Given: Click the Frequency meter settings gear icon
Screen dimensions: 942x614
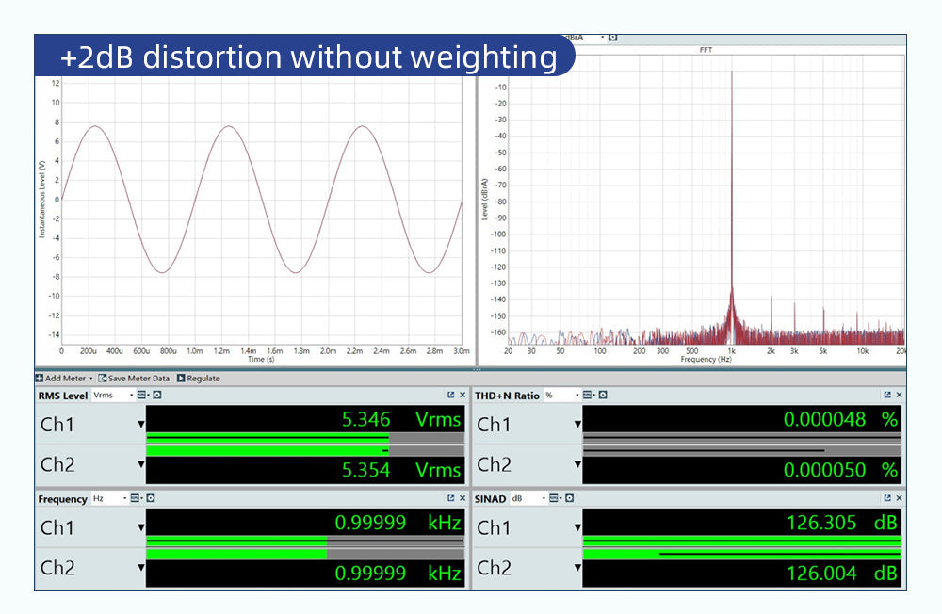Looking at the screenshot, I should click(x=150, y=499).
